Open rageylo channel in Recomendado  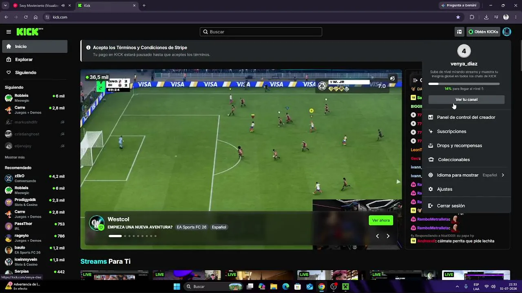coord(35,238)
